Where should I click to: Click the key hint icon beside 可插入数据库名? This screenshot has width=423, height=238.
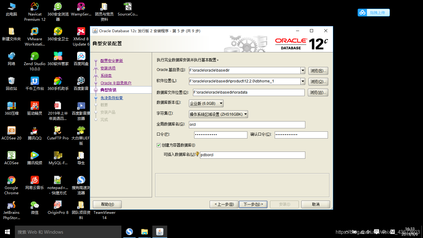point(197,154)
